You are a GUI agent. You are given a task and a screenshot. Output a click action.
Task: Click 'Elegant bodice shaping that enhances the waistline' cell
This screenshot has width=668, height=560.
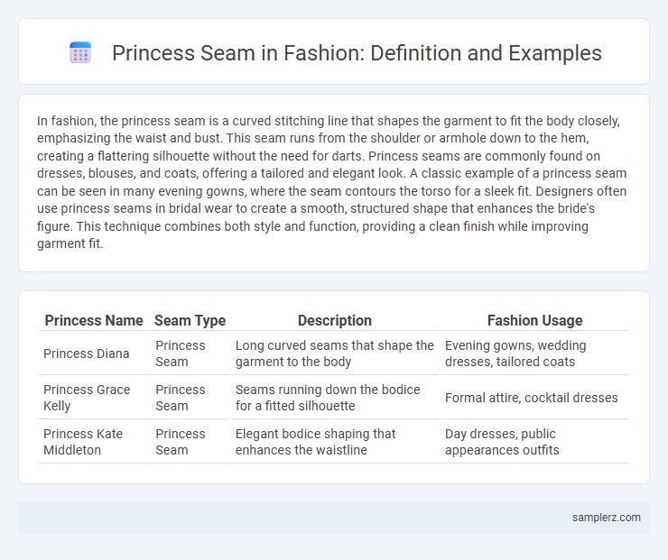click(x=334, y=442)
